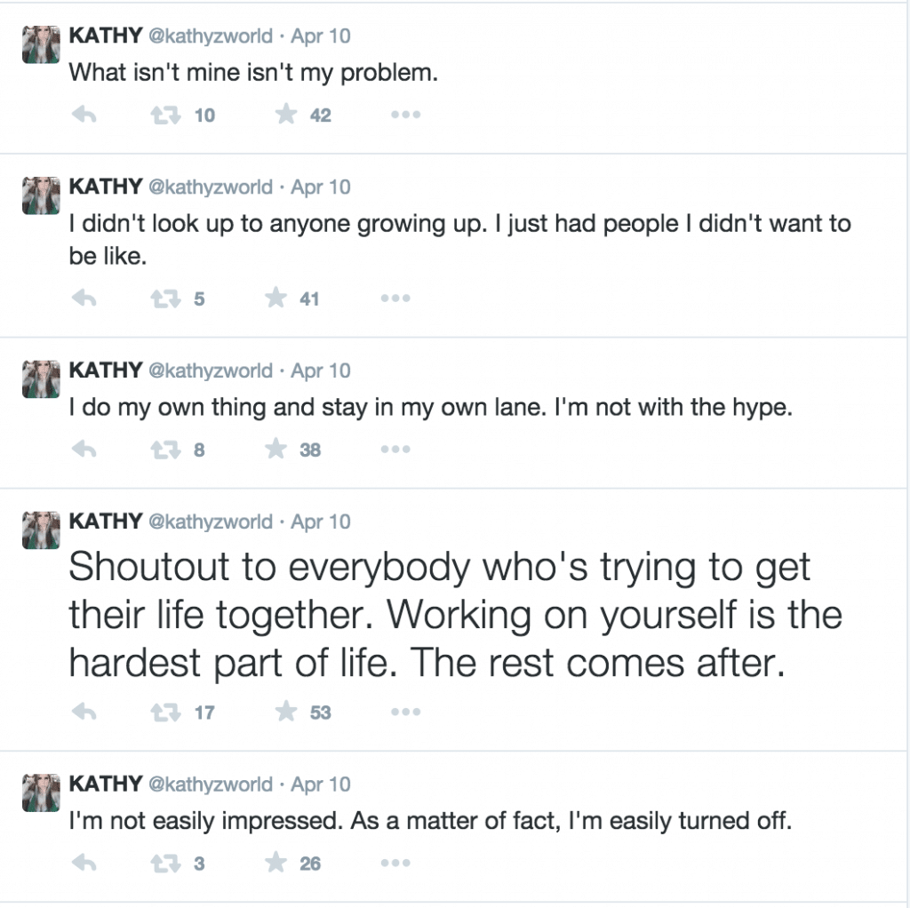Retweet the 'people I didn't want to be like' tweet
910x908 pixels.
click(x=166, y=299)
